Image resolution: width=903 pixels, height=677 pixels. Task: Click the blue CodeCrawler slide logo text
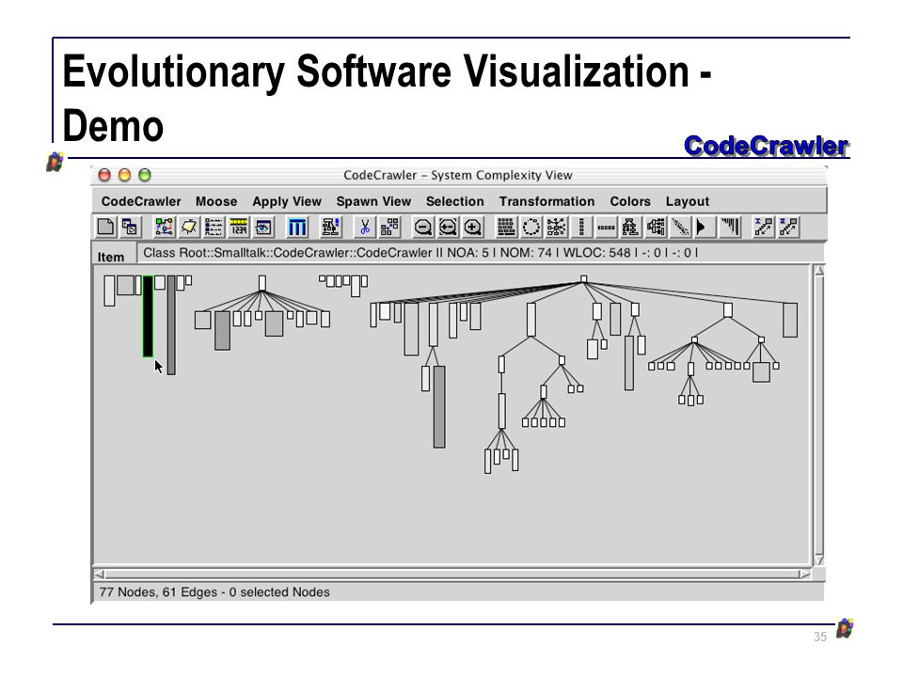[x=767, y=147]
